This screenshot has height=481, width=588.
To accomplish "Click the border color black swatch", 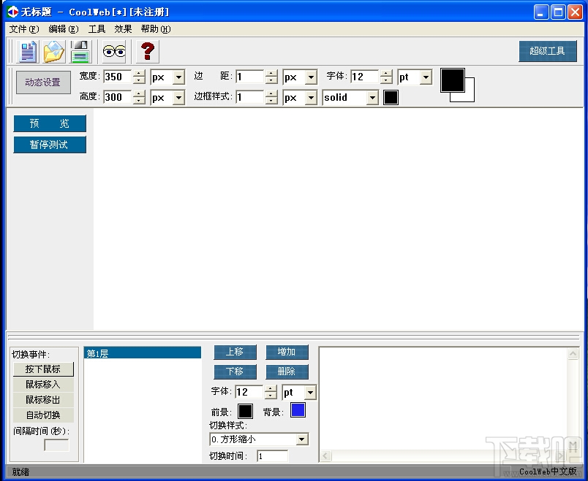I will (x=391, y=98).
